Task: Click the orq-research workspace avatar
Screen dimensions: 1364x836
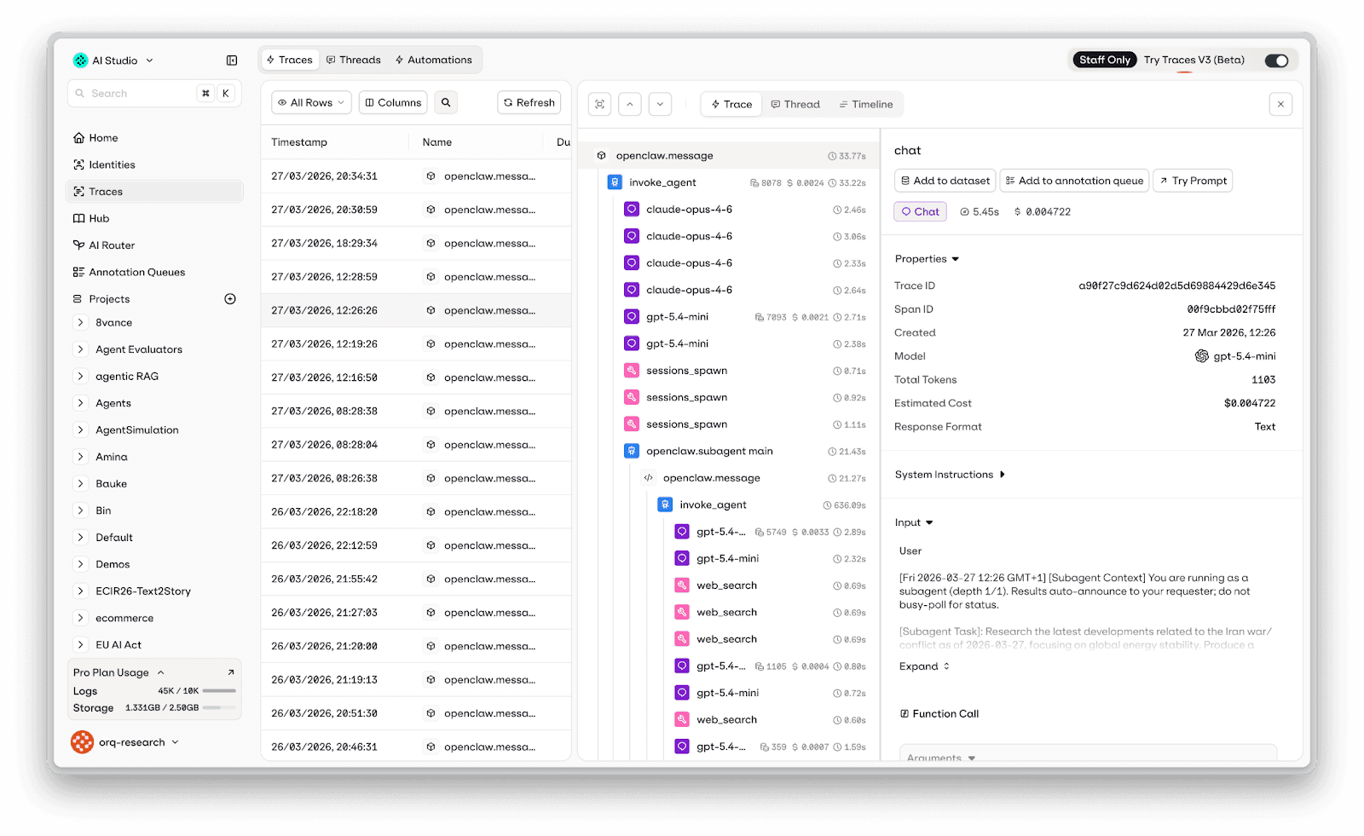Action: pyautogui.click(x=83, y=742)
